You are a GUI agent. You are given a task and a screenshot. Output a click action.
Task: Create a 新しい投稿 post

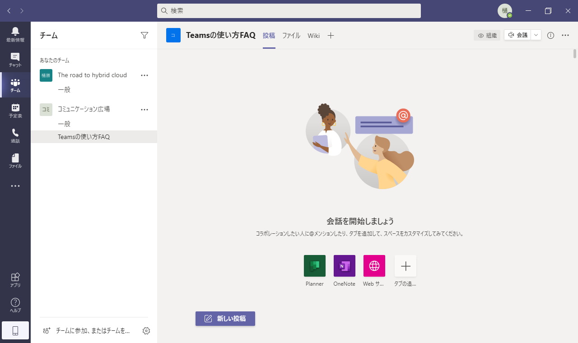[x=225, y=319]
